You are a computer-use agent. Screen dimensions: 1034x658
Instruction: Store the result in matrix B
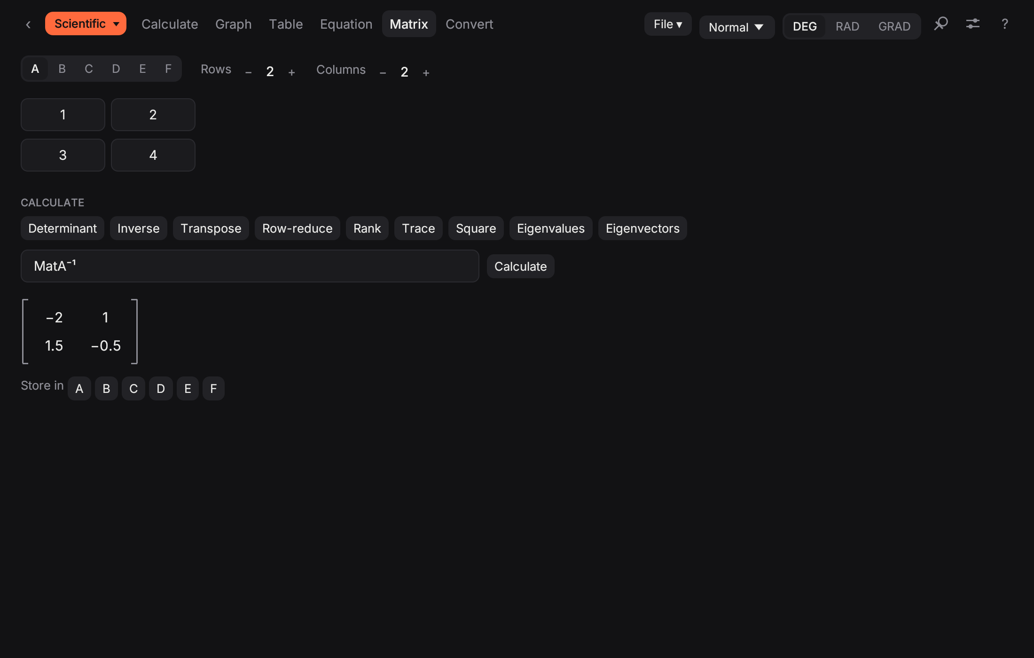click(x=106, y=389)
